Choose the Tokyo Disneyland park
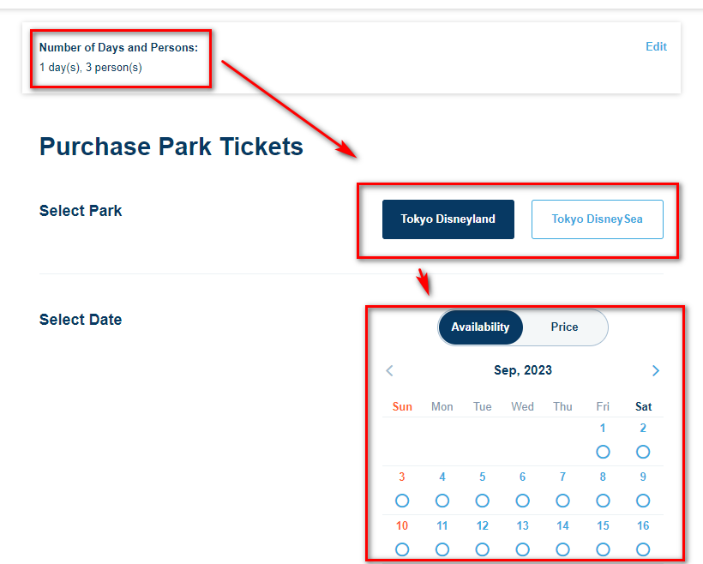 point(448,219)
